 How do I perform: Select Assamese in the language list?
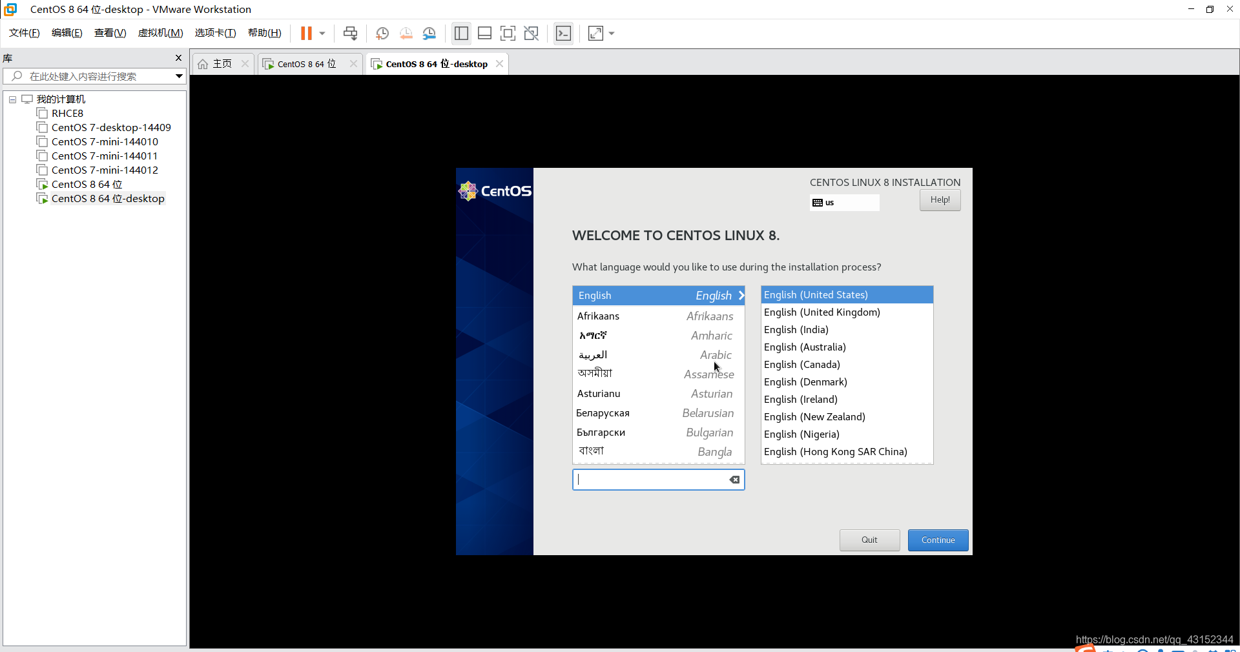click(659, 374)
